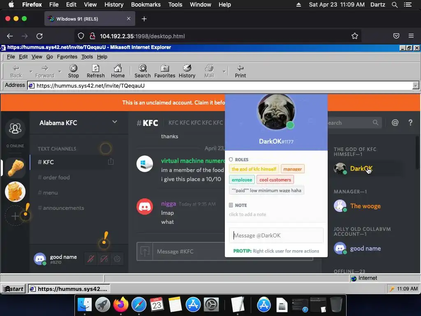
Task: Open the Go menu in Internet Explorer
Action: (x=49, y=57)
